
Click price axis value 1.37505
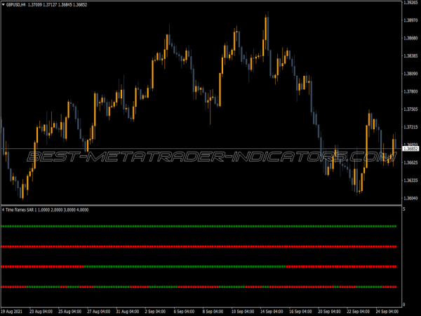410,109
